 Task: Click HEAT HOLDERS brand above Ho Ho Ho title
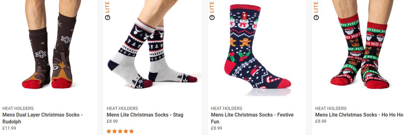[x=331, y=108]
